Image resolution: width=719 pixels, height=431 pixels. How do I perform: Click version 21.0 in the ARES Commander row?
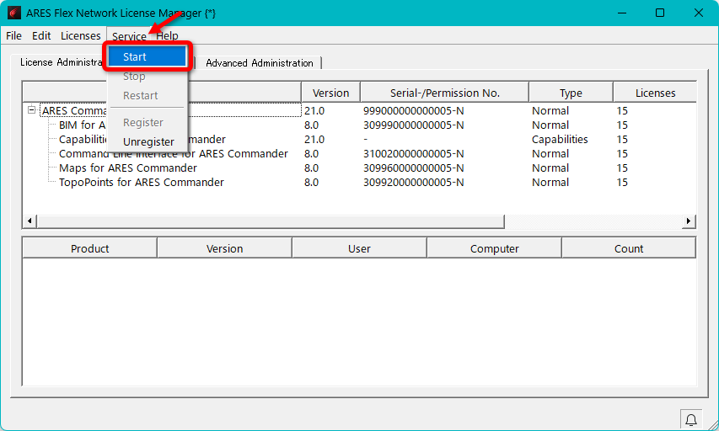tap(314, 110)
